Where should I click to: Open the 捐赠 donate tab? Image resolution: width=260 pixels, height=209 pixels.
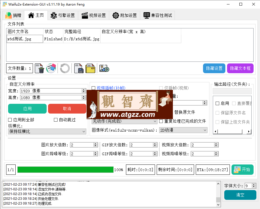(13, 15)
